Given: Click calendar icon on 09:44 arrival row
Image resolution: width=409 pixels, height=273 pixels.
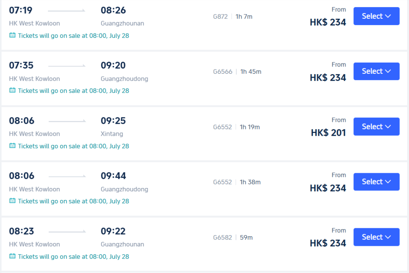Looking at the screenshot, I should (x=12, y=201).
